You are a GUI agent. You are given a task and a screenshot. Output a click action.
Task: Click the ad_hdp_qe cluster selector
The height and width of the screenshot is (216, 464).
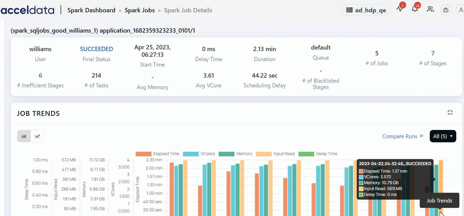pyautogui.click(x=365, y=10)
